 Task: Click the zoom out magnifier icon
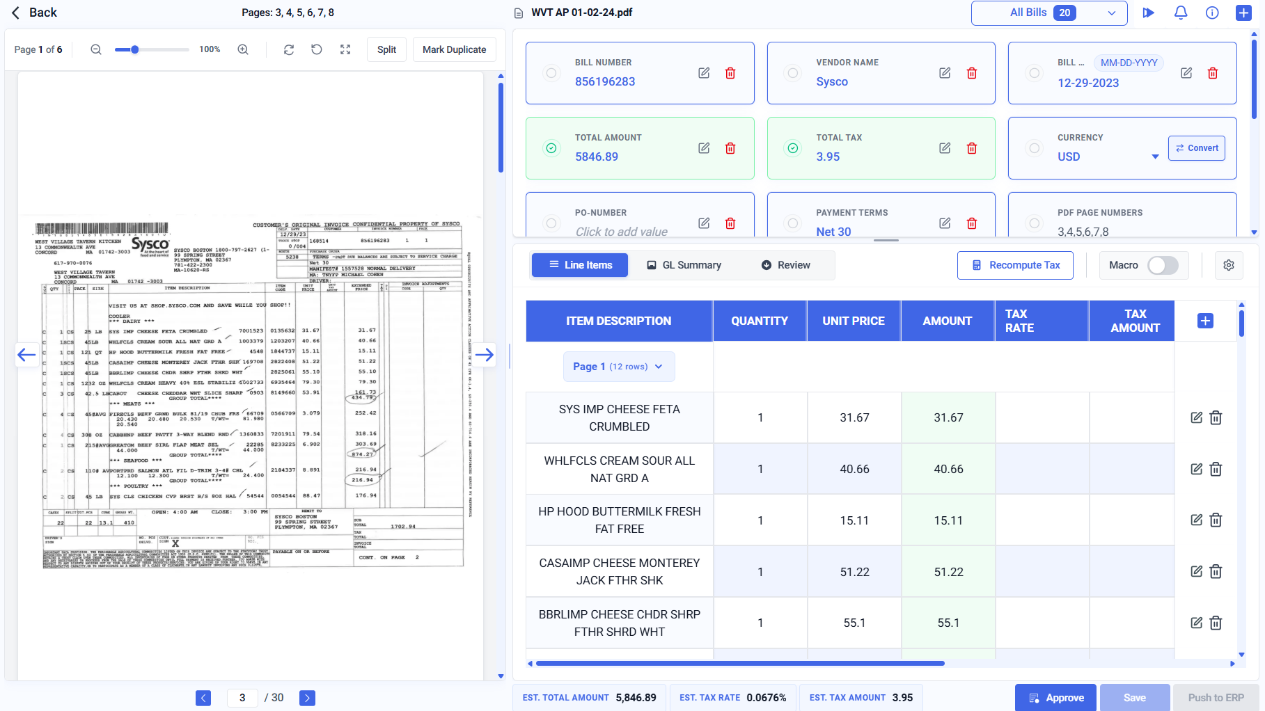point(96,49)
